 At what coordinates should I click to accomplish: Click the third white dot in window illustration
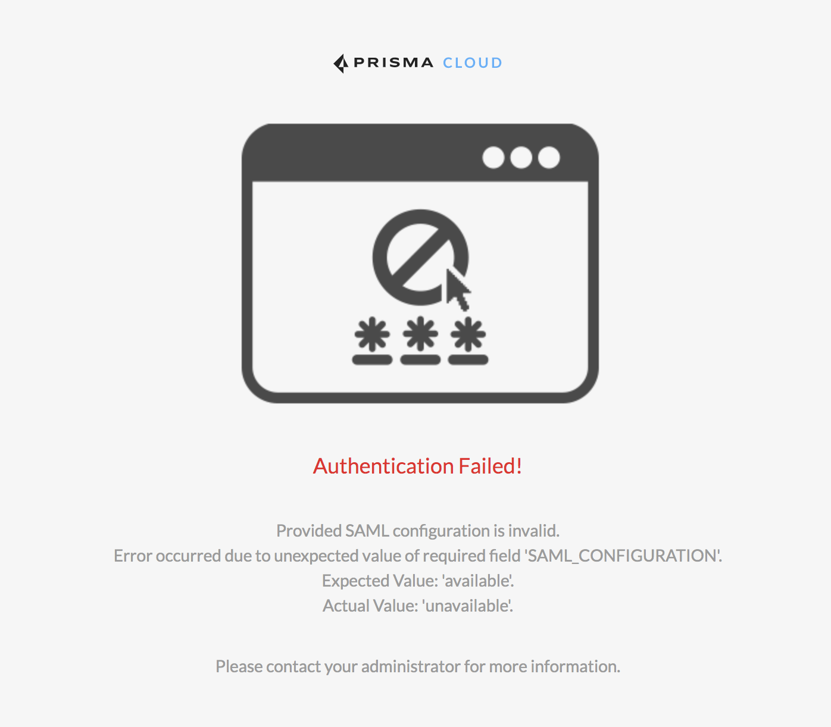549,158
